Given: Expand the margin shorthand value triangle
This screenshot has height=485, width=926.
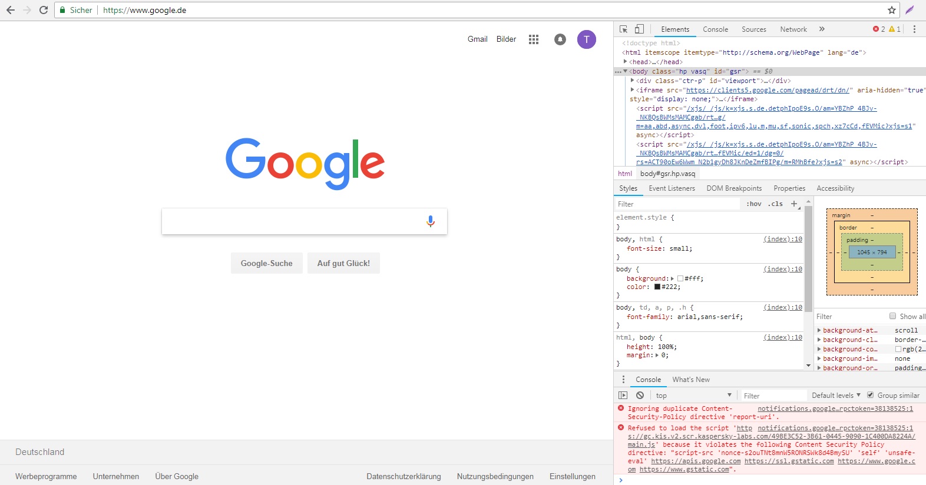Looking at the screenshot, I should (x=657, y=355).
